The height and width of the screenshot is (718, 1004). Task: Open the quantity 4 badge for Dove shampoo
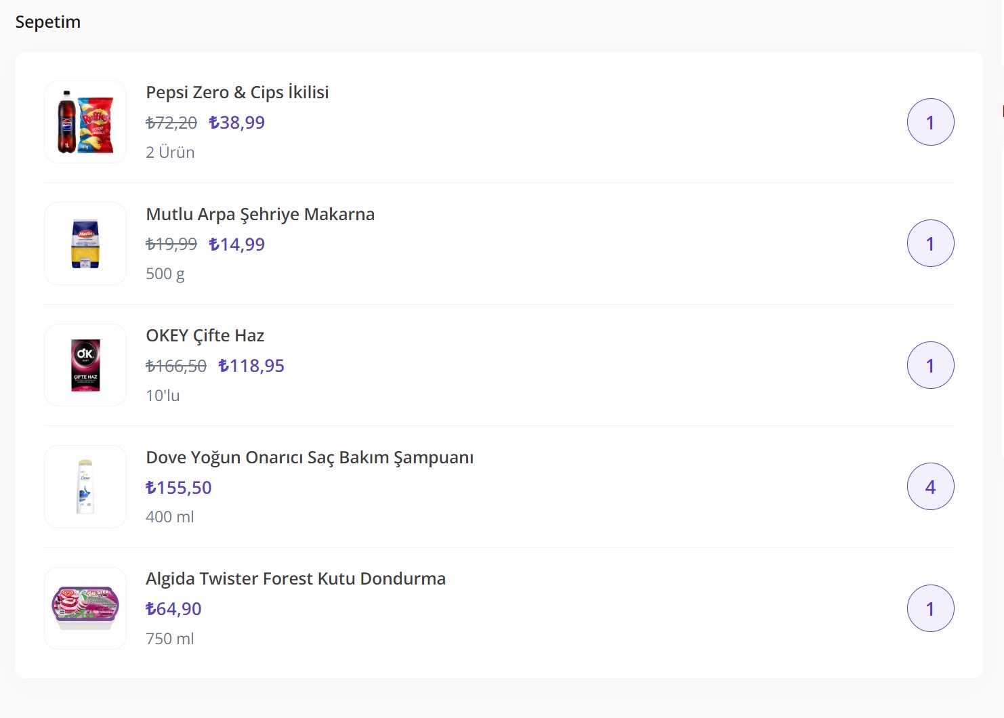[x=930, y=486]
